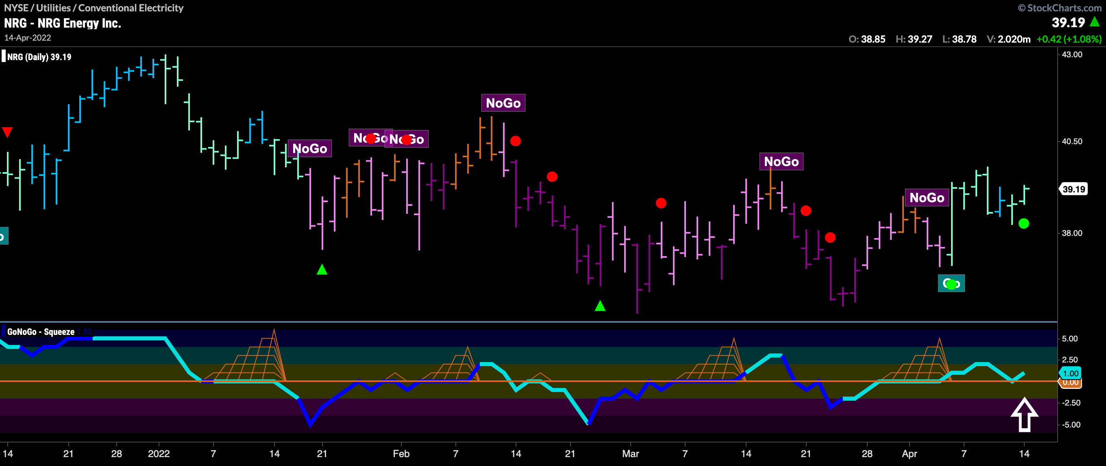Screen dimensions: 1106x466
Task: Click the NRG - NRG Energy Inc. title
Action: pyautogui.click(x=63, y=23)
